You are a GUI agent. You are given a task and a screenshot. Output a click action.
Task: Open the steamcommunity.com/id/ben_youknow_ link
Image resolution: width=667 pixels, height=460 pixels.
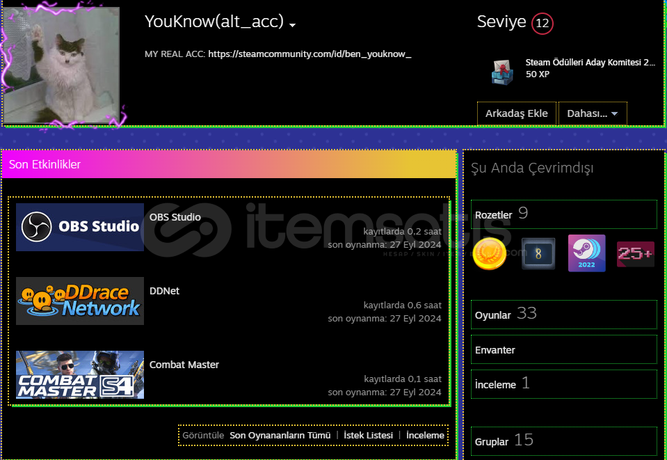coord(310,54)
